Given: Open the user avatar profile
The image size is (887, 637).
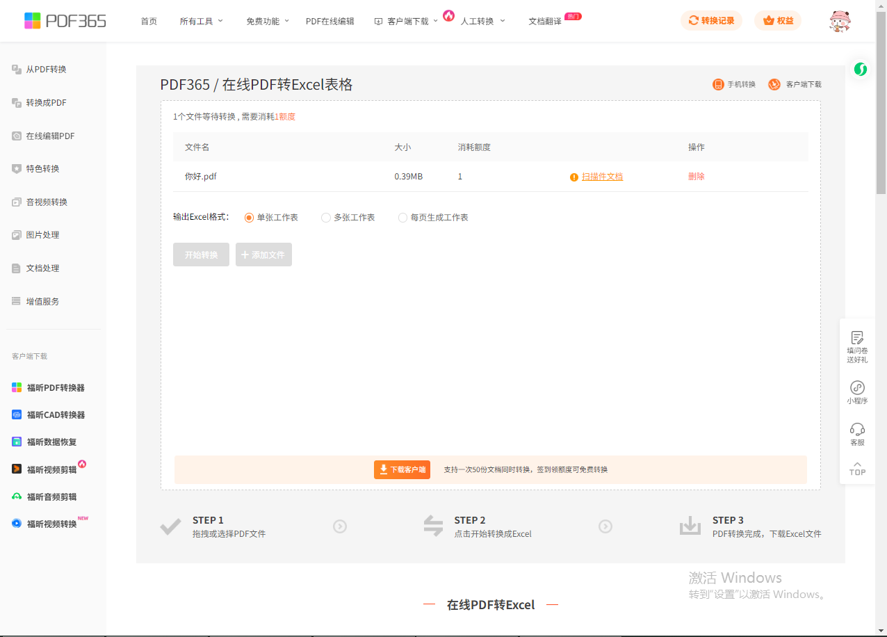Looking at the screenshot, I should point(840,21).
